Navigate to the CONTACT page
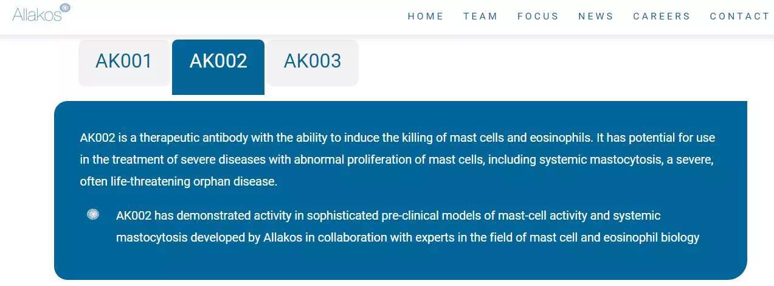Screen dimensions: 774x286 [740, 16]
